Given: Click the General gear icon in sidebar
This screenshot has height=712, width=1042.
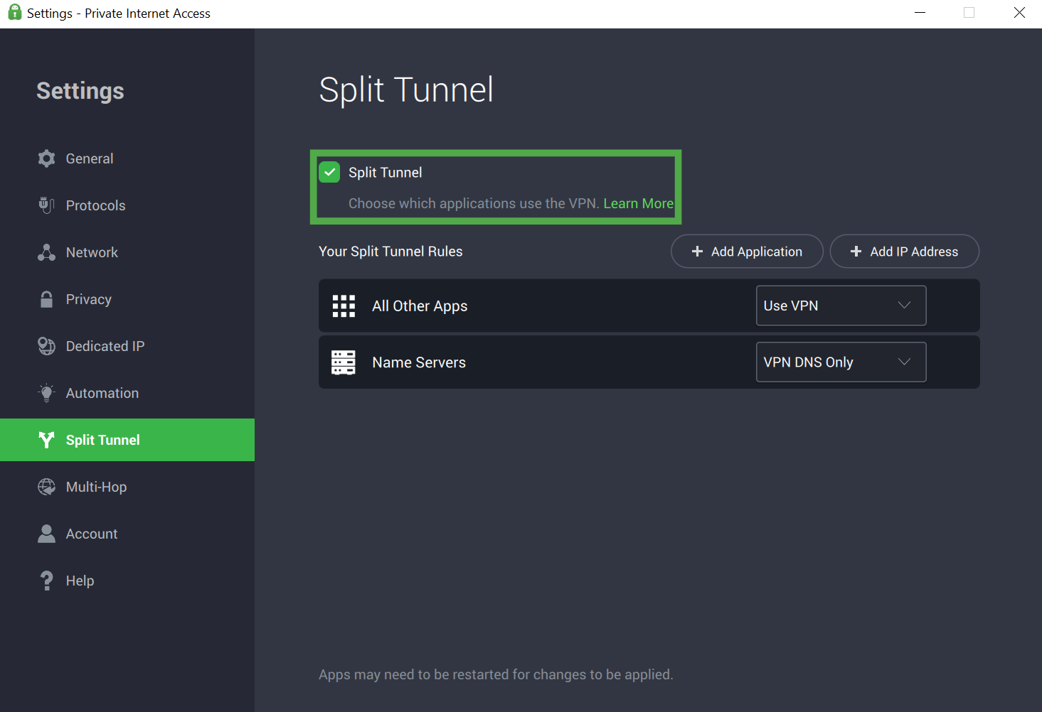Looking at the screenshot, I should [x=47, y=158].
